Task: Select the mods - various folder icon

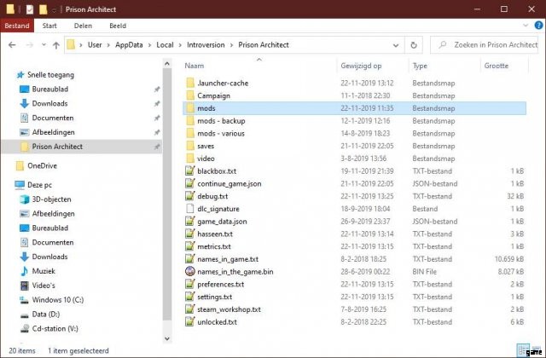Action: [190, 133]
